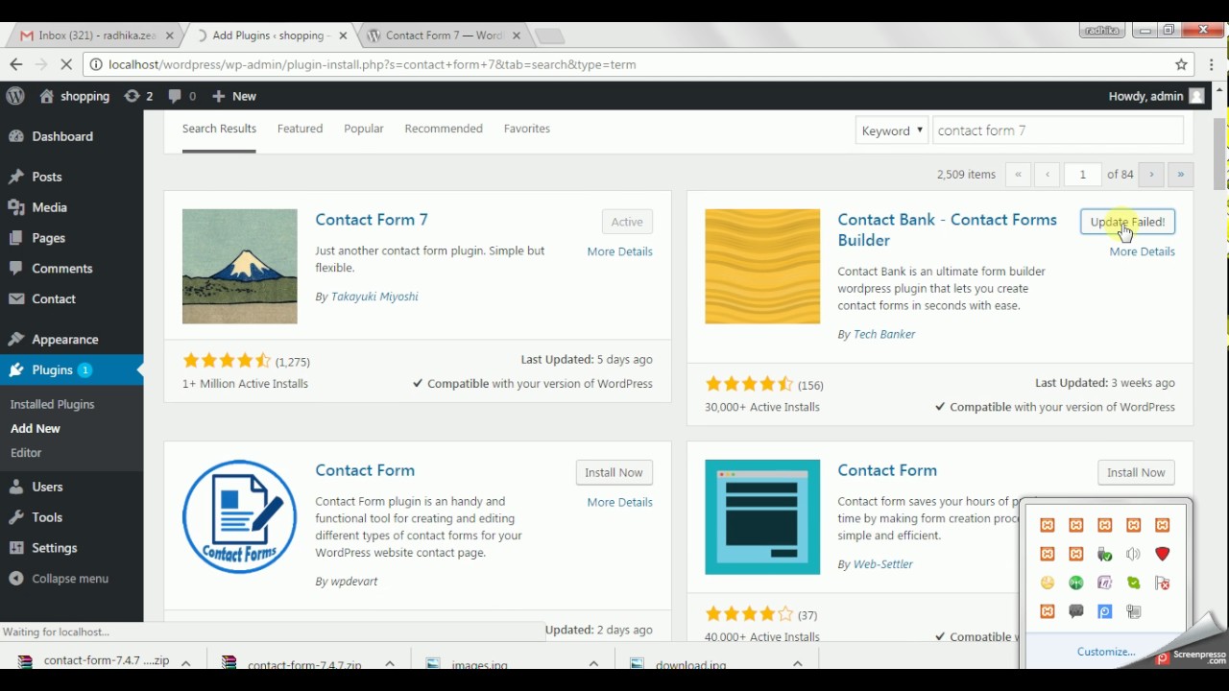Expand options for images.jpg download
This screenshot has width=1229, height=691.
tap(594, 663)
